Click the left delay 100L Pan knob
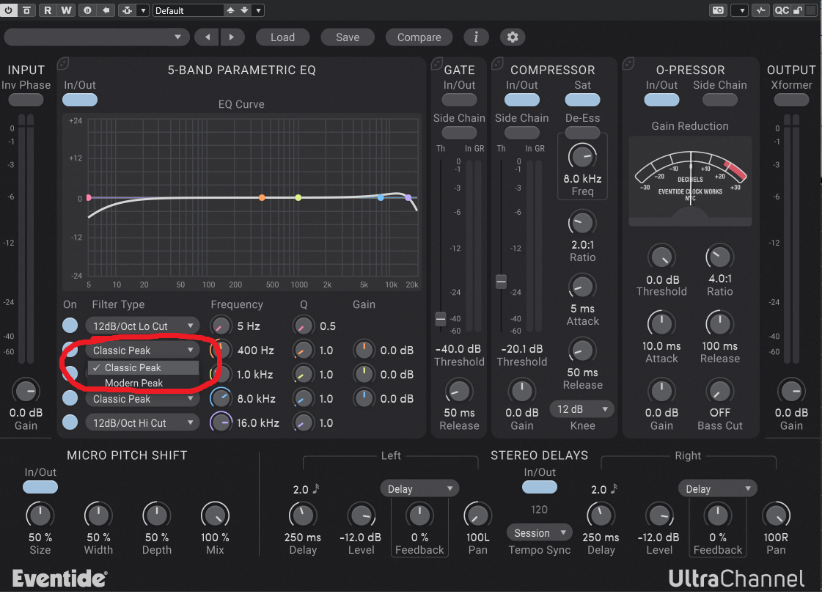822x594 pixels. 477,516
